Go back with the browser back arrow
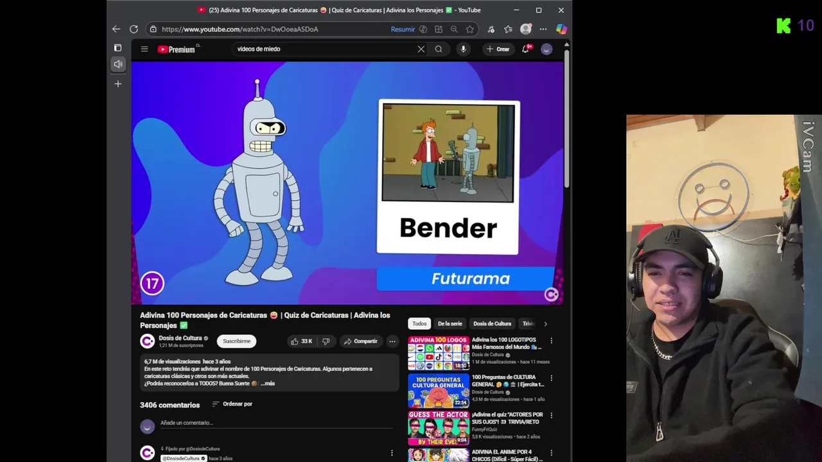Screen dimensions: 822x462 (116, 29)
